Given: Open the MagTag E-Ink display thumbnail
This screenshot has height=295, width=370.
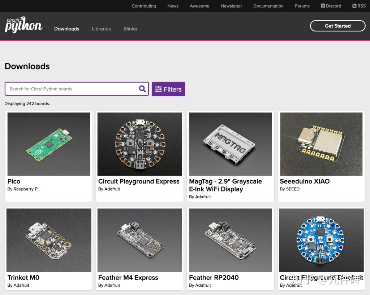Looking at the screenshot, I should pyautogui.click(x=230, y=144).
